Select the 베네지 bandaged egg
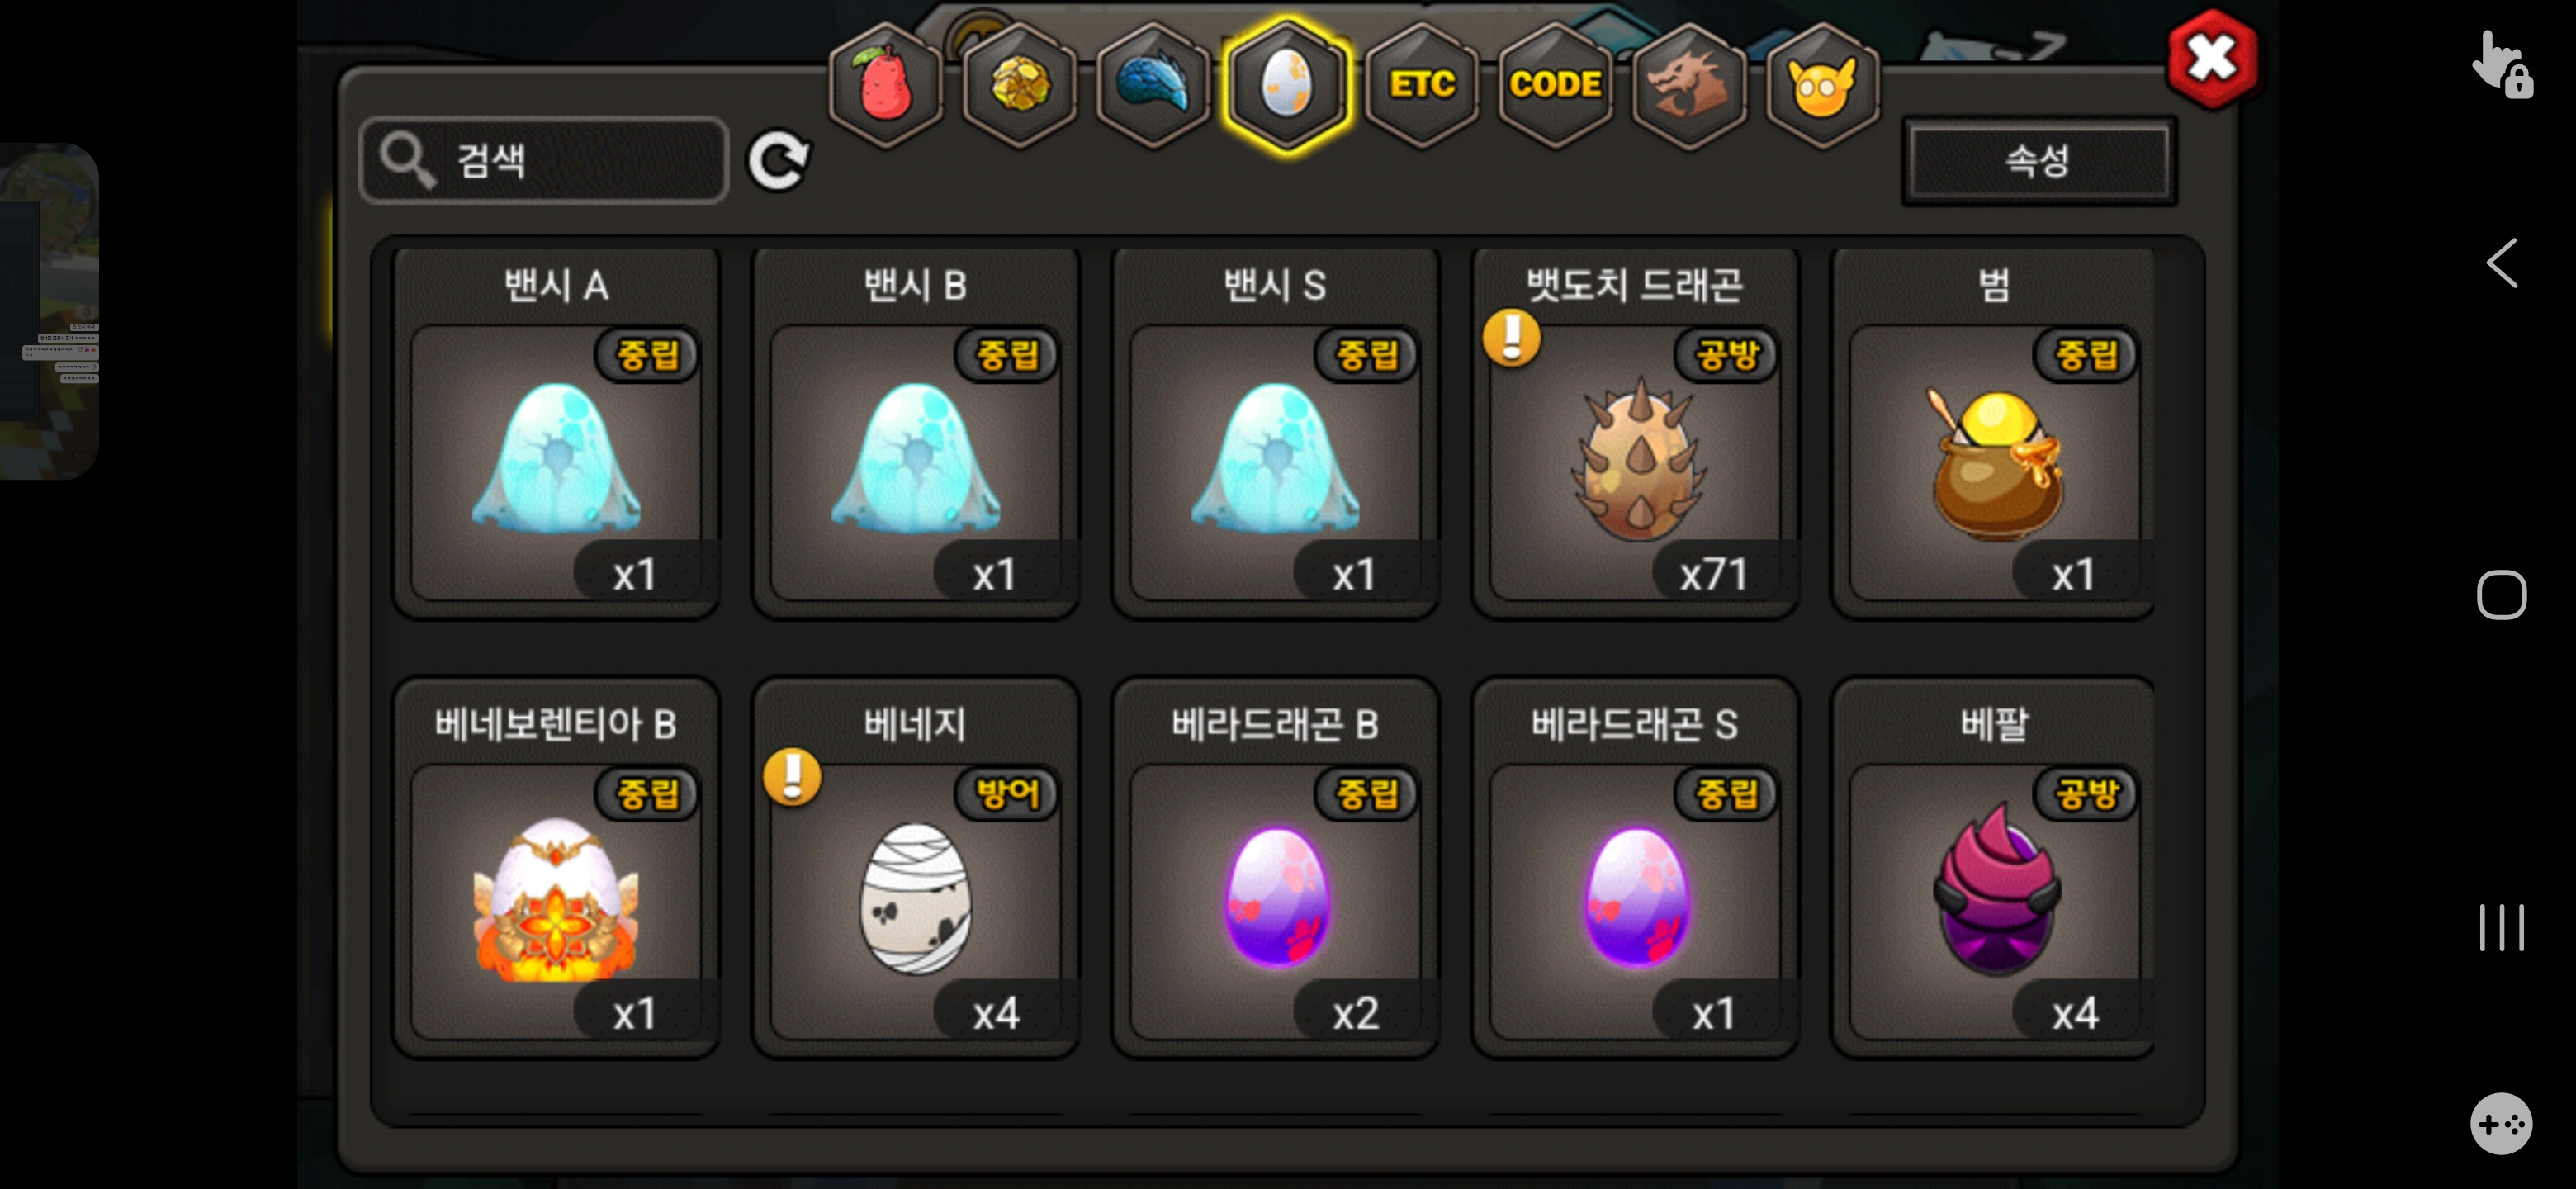This screenshot has height=1189, width=2576. tap(915, 868)
